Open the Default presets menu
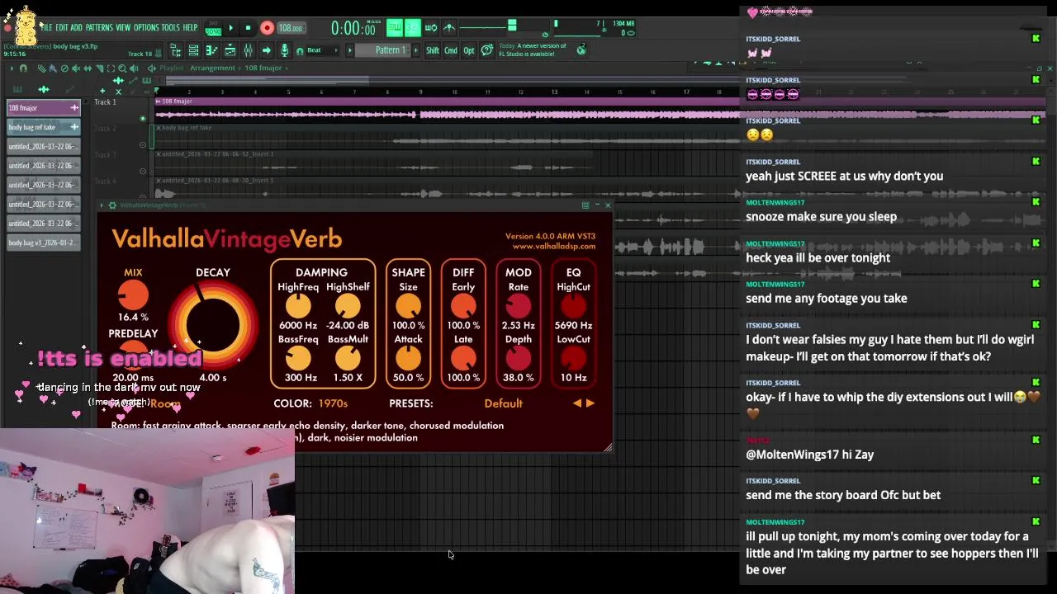This screenshot has width=1057, height=594. pos(503,403)
